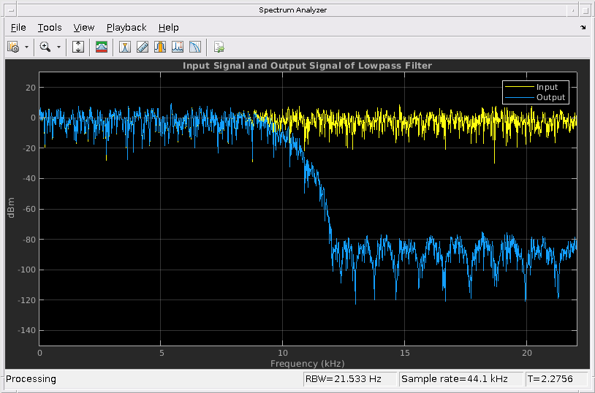The height and width of the screenshot is (393, 595).
Task: Open the Playback menu
Action: [126, 28]
